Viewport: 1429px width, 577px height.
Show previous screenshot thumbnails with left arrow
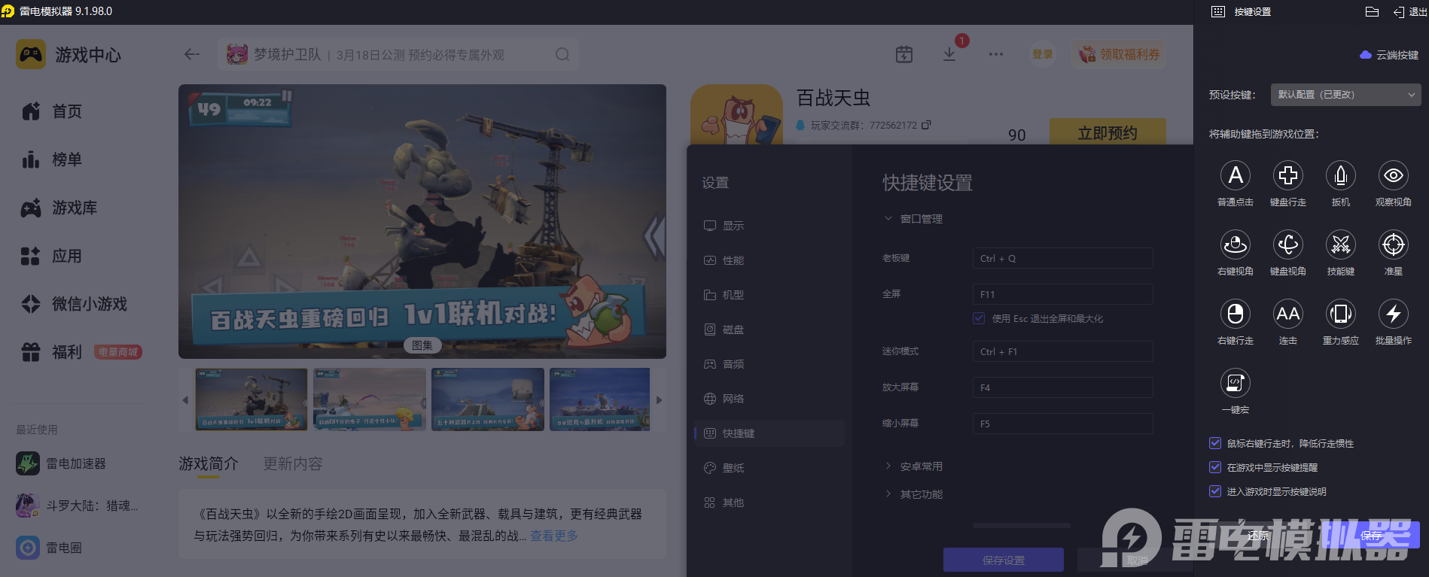coord(185,400)
